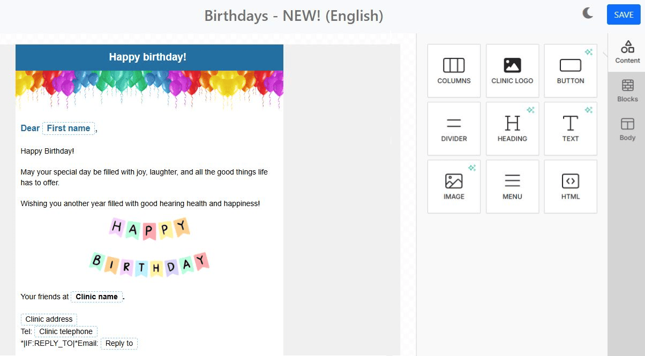Select the Happy birthday! header text
Screen dimensions: 645x356
pos(148,57)
